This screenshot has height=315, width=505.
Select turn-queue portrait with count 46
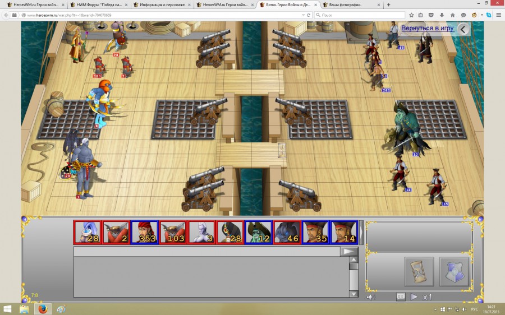coord(287,232)
